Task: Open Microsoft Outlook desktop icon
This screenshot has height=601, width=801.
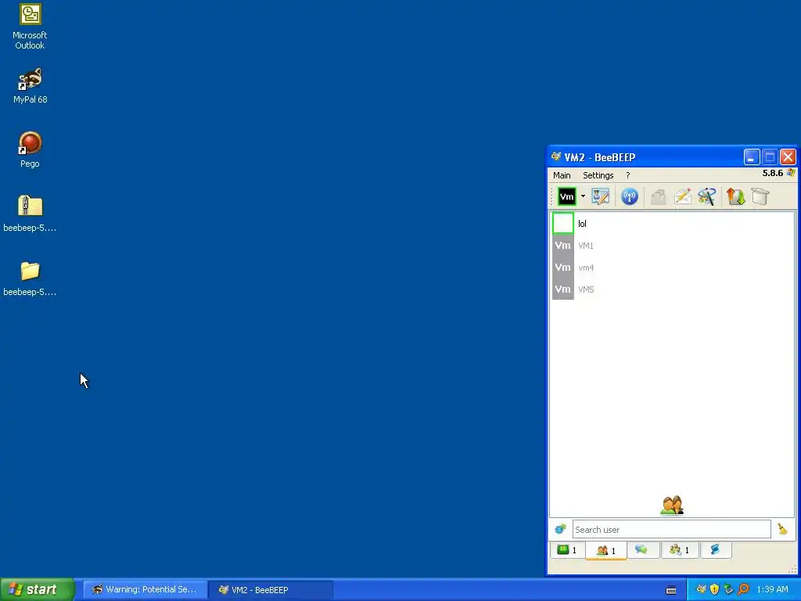Action: [30, 27]
